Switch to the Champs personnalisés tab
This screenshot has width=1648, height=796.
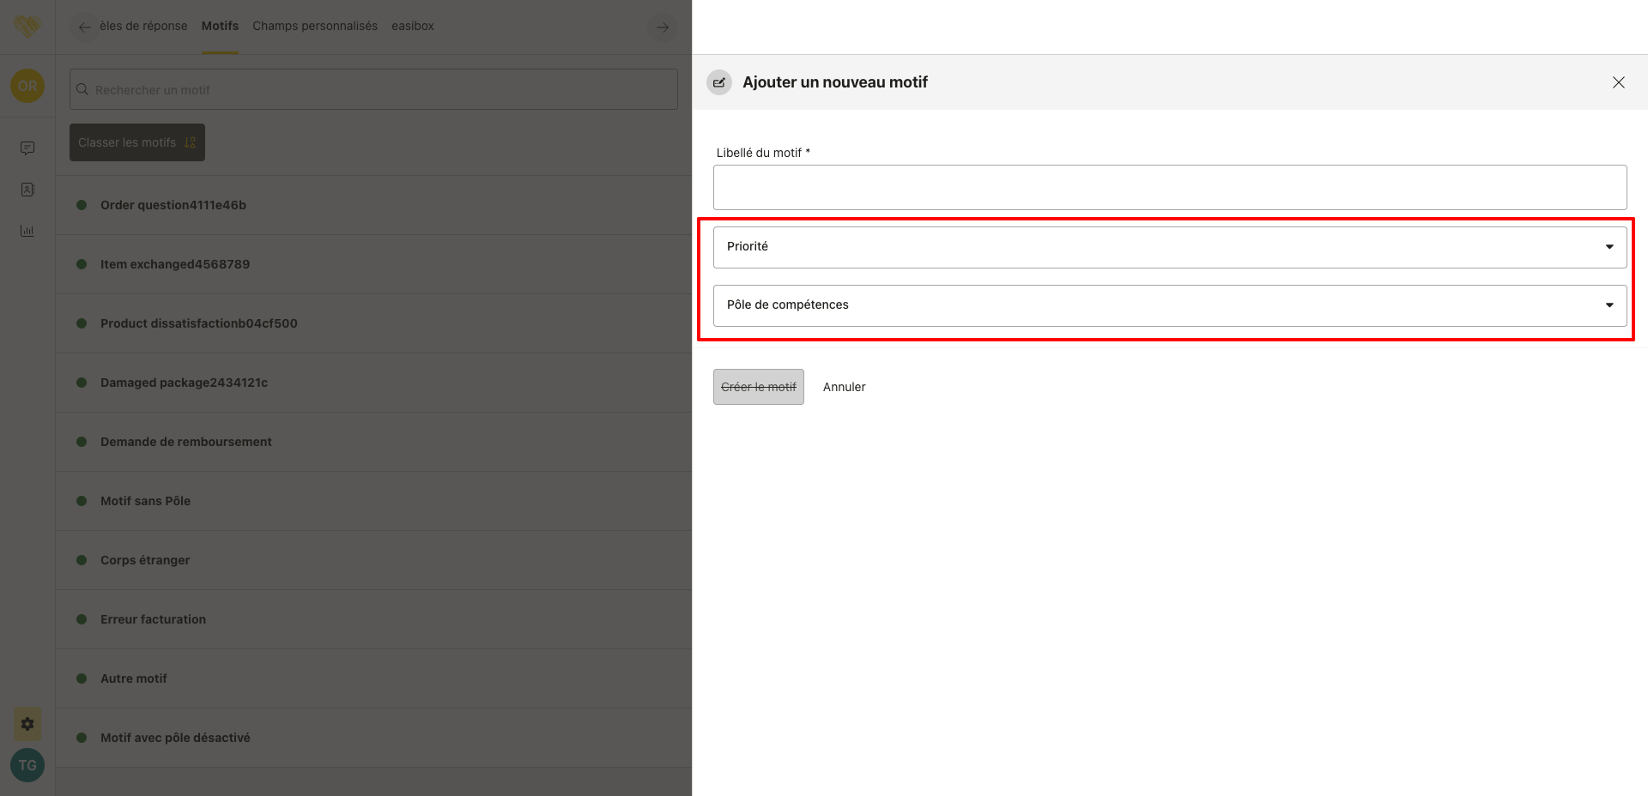coord(315,26)
